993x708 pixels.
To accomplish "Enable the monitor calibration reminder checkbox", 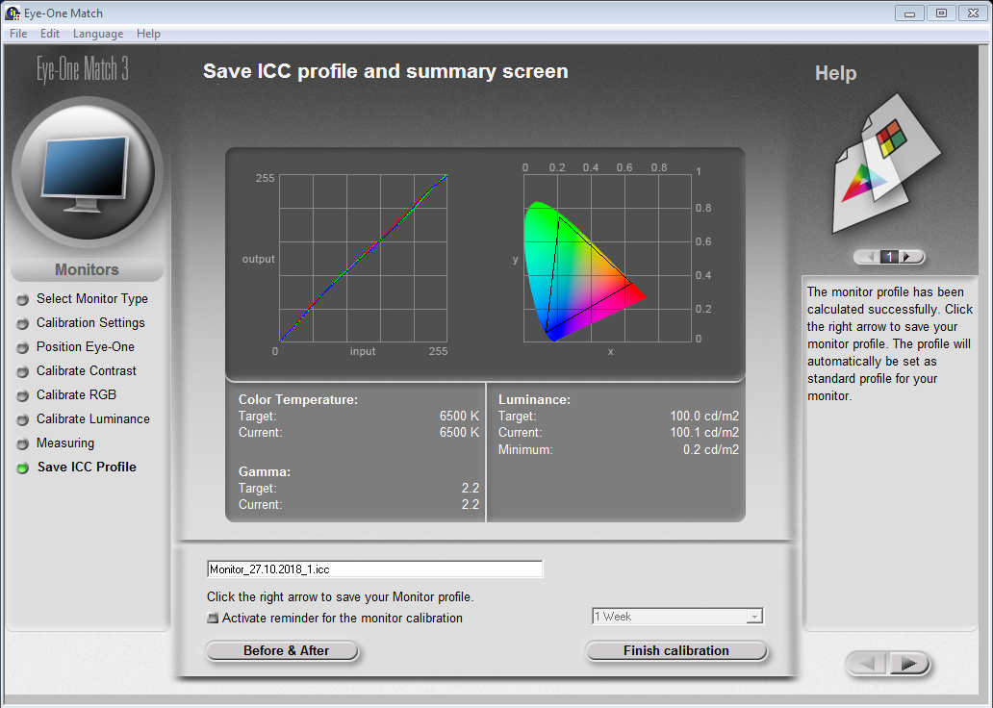I will [x=213, y=618].
